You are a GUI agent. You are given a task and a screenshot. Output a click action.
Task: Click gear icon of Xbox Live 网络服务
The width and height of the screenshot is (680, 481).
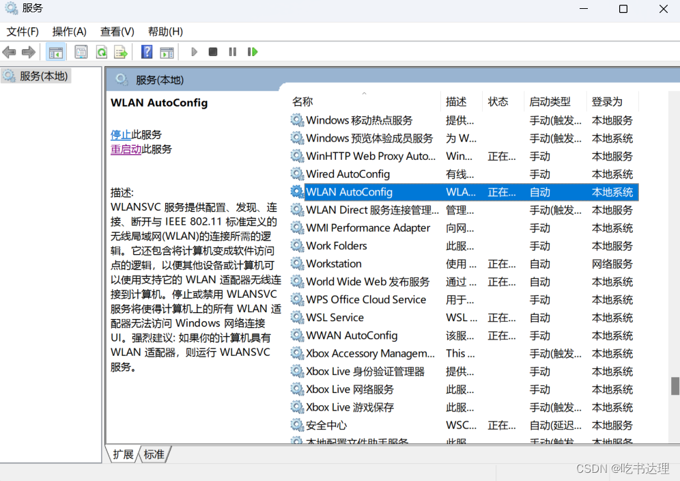pyautogui.click(x=297, y=389)
